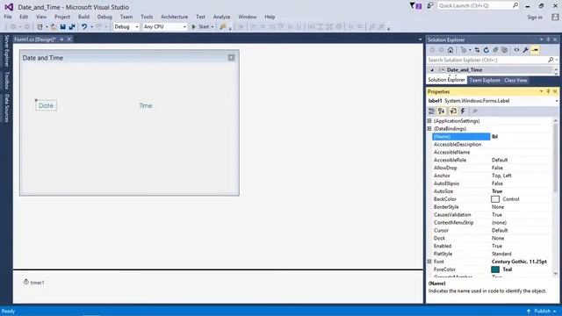The image size is (562, 316).
Task: Click the Quick Launch search field
Action: 478,6
